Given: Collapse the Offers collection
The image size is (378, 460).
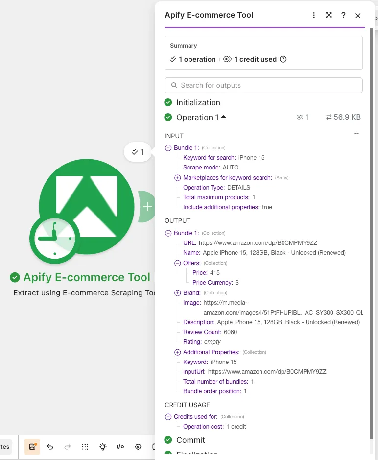Looking at the screenshot, I should pos(177,263).
